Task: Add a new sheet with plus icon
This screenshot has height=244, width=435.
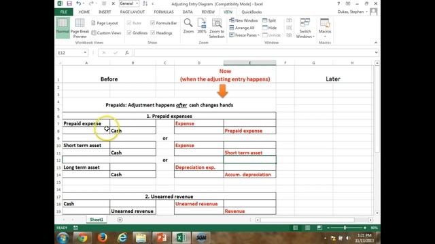Action: pos(120,220)
